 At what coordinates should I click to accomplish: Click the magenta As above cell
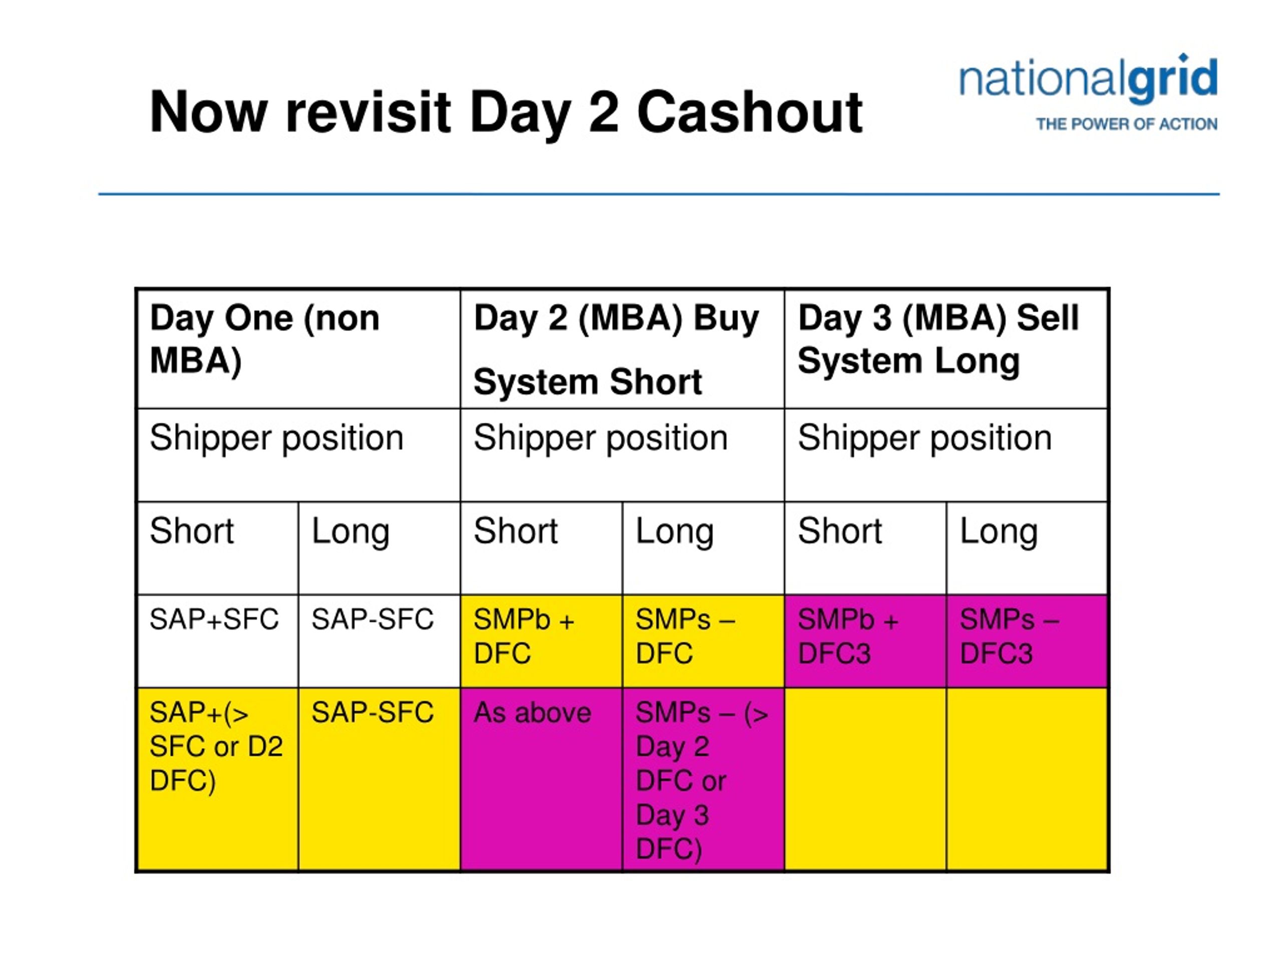point(542,779)
